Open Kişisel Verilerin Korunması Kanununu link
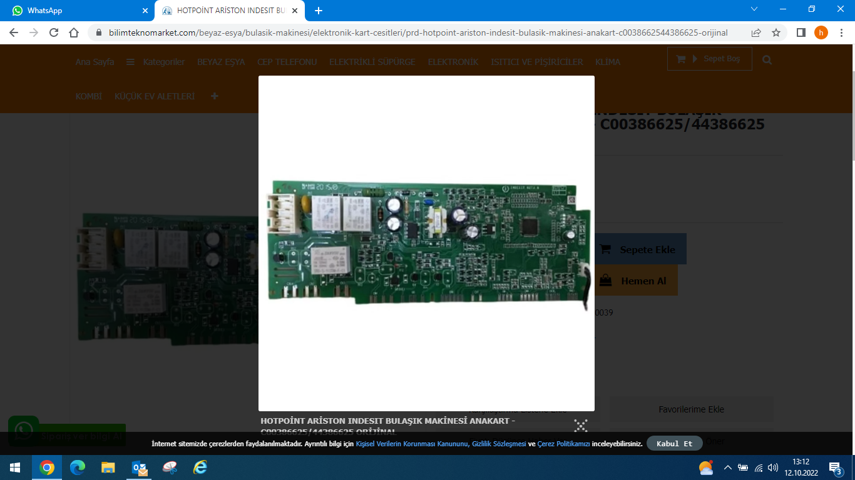 click(413, 444)
